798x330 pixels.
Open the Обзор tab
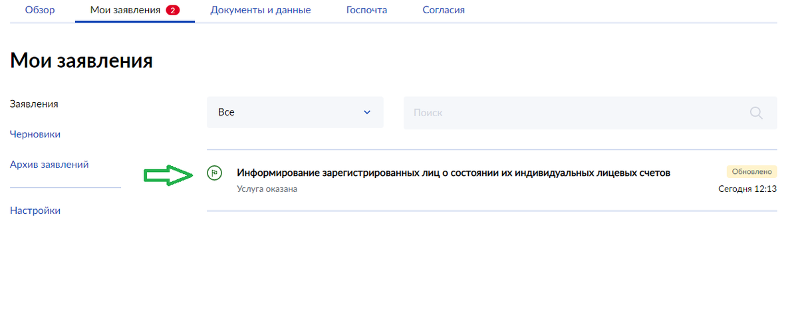[x=40, y=10]
